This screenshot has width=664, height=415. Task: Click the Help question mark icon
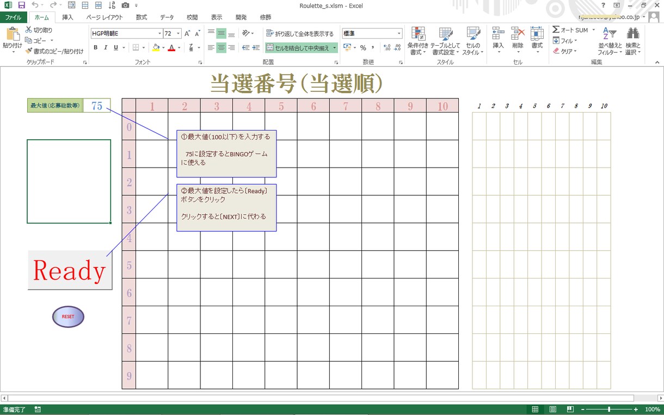click(x=603, y=5)
